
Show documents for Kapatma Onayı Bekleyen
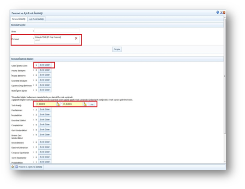coord(45,85)
